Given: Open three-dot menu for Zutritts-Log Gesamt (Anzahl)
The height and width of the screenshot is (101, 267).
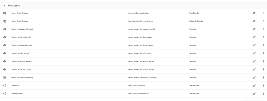Looking at the screenshot, I should (263, 29).
